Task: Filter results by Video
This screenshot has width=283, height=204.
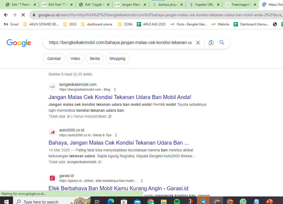Action: pos(75,59)
